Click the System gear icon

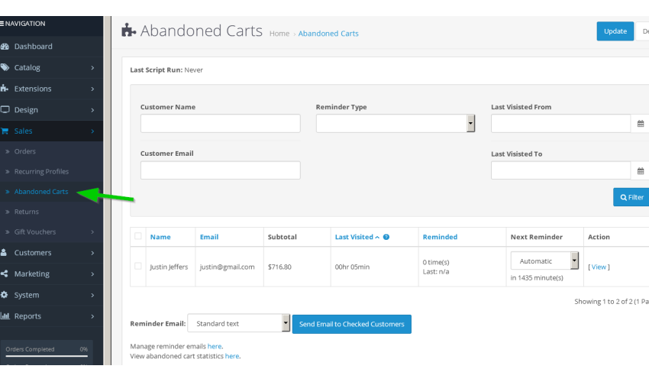point(4,295)
